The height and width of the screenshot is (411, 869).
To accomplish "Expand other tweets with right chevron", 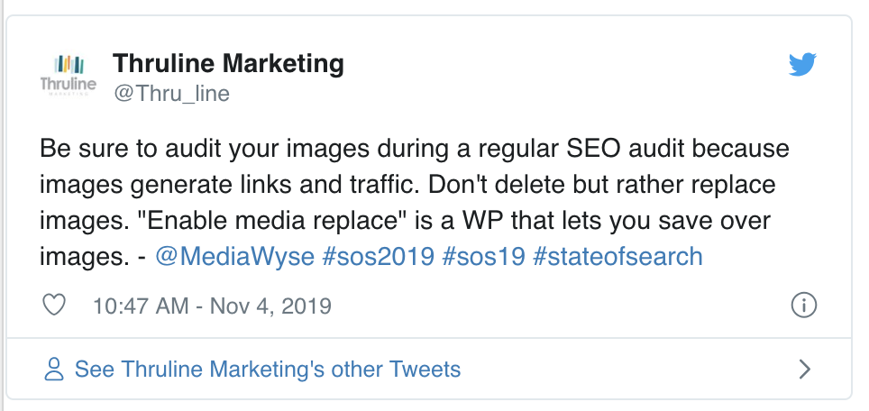I will [805, 369].
